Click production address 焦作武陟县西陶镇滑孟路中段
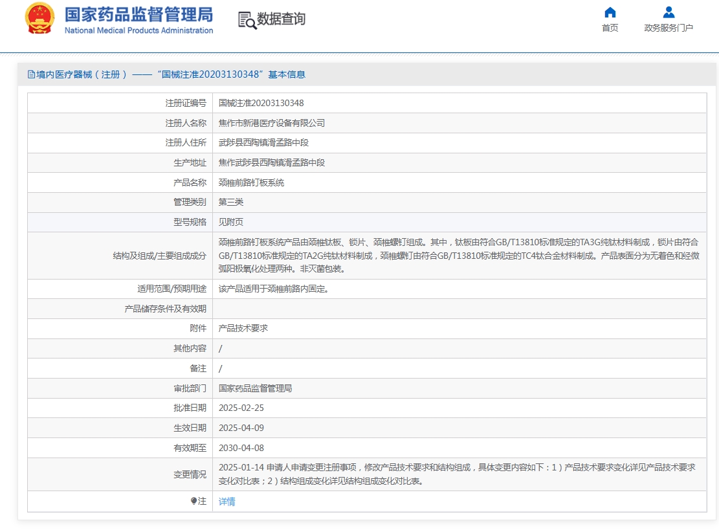 click(271, 163)
